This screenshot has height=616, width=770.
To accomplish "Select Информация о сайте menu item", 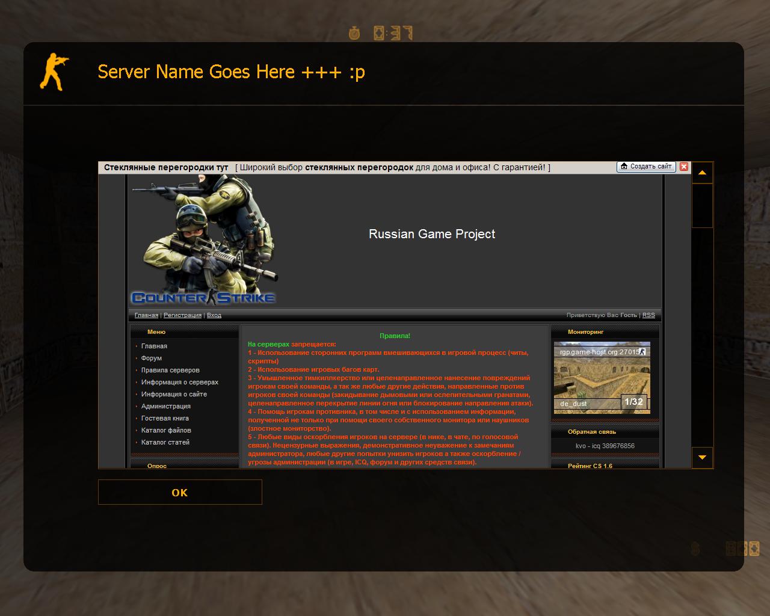I will point(174,394).
